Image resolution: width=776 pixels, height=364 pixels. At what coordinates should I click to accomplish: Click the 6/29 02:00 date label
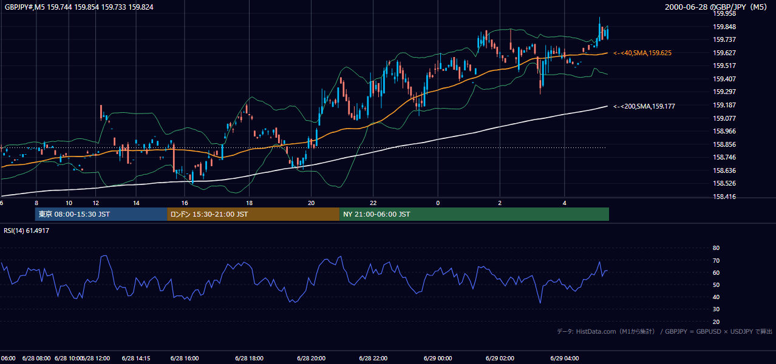pos(500,359)
